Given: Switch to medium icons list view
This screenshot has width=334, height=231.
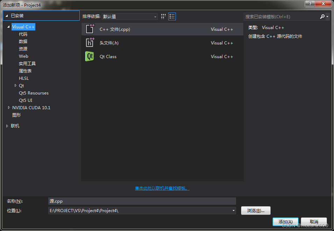Looking at the screenshot, I should (172, 16).
